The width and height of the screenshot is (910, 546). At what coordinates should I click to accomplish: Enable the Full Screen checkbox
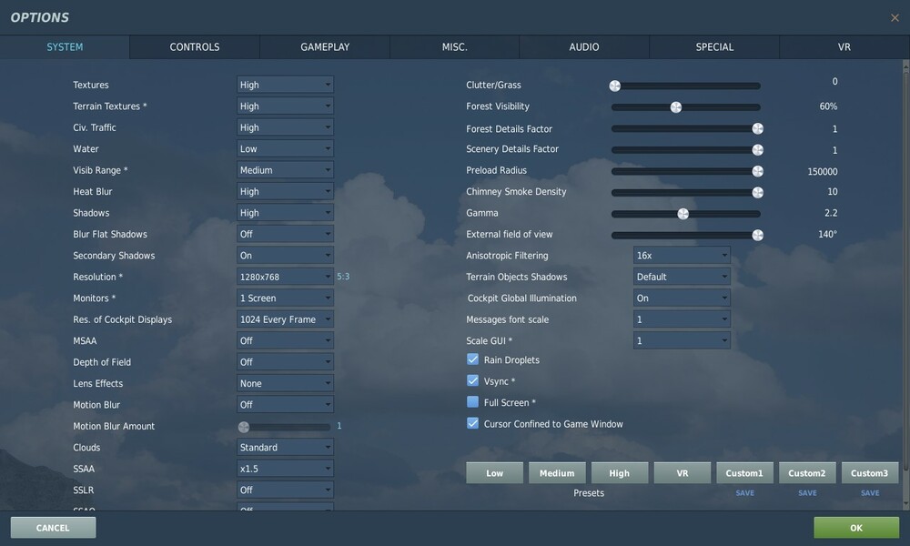pos(472,402)
